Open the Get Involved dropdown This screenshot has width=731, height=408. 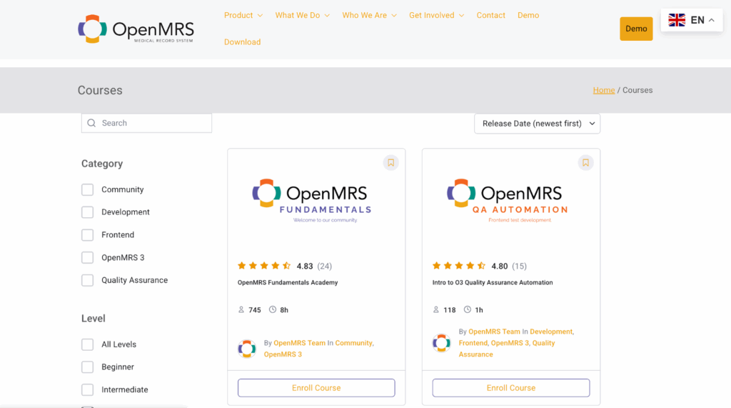pos(436,16)
